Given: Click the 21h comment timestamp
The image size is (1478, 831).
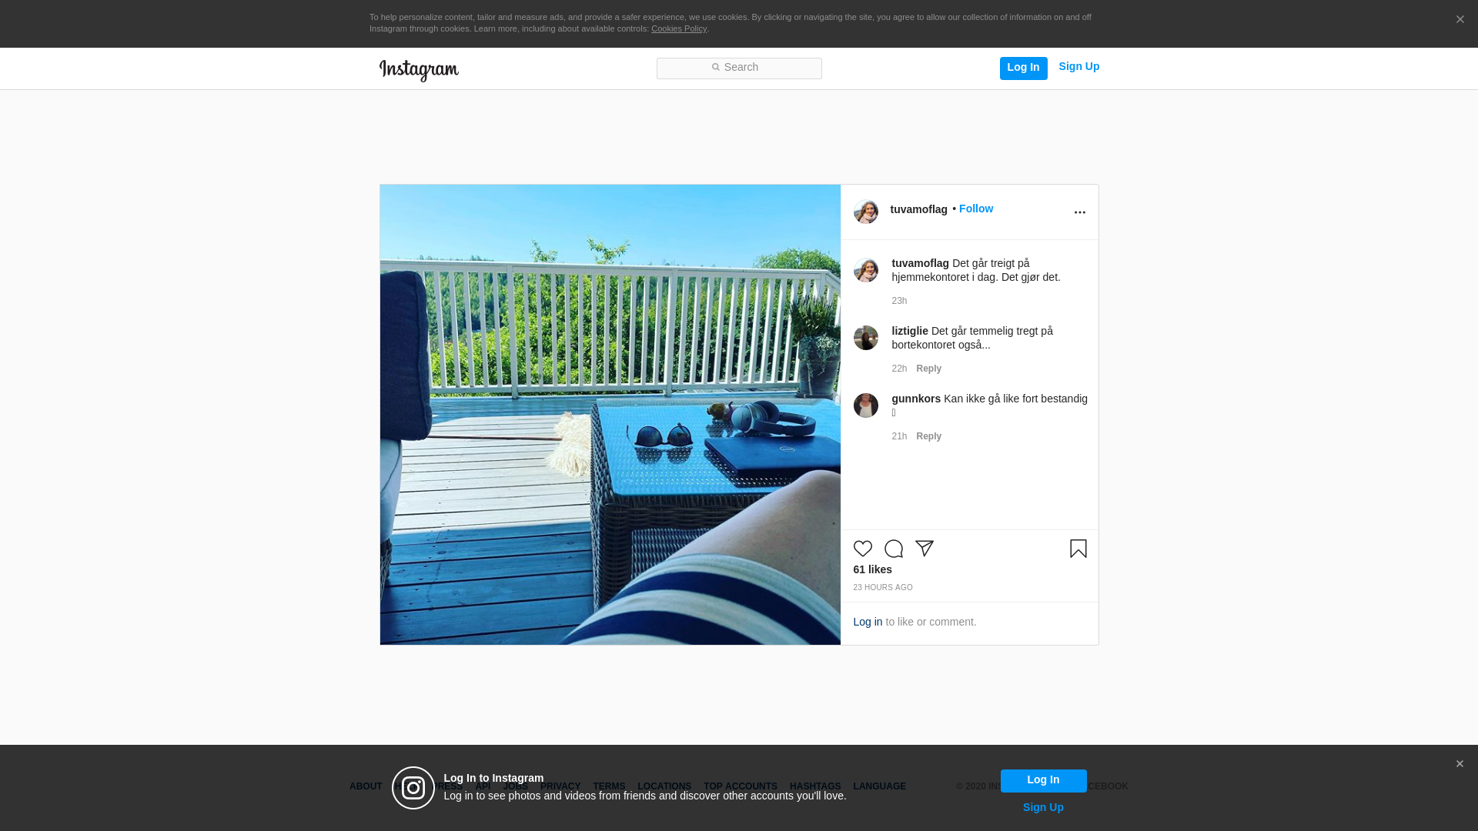Looking at the screenshot, I should (x=899, y=436).
